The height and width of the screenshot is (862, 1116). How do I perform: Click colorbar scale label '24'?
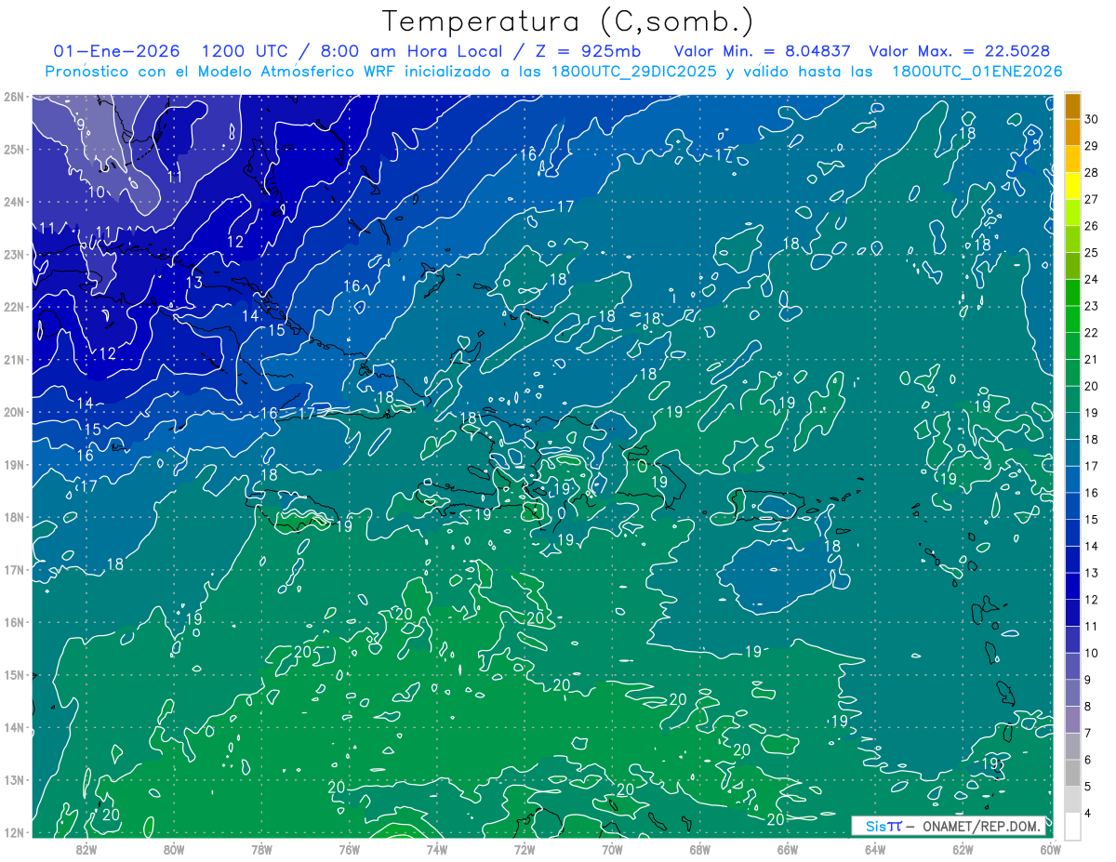(x=1092, y=279)
